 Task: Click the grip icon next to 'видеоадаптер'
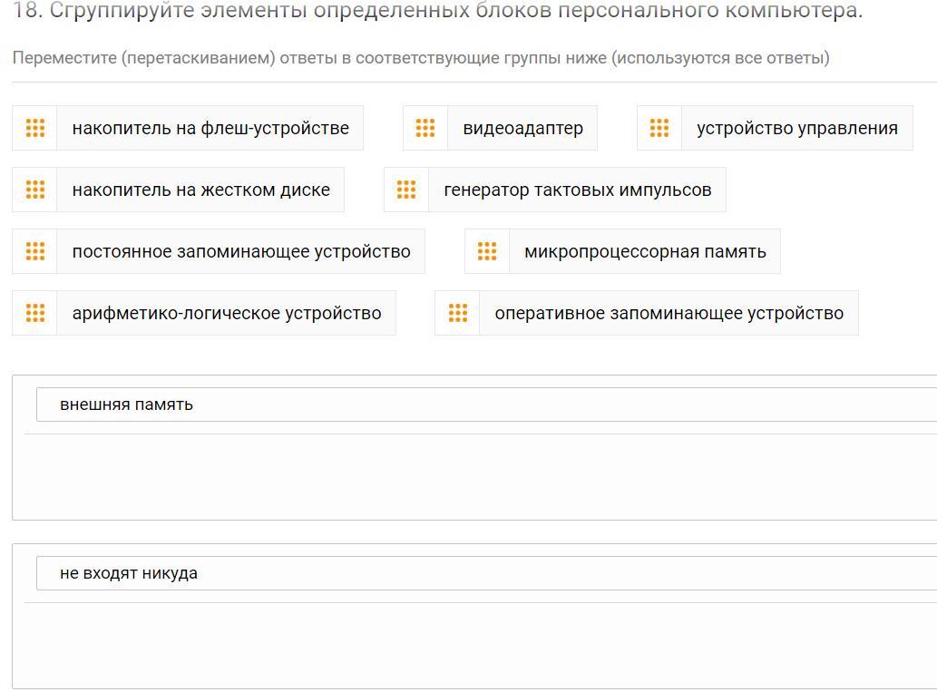click(x=425, y=128)
